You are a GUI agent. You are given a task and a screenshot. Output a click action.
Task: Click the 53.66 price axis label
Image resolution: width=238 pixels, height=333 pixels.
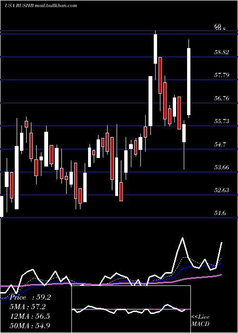coord(222,167)
